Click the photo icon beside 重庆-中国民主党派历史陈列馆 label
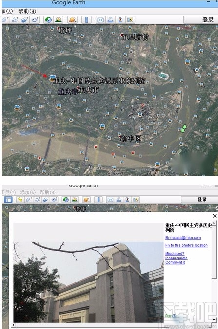The height and width of the screenshot is (329, 218). 52,78
